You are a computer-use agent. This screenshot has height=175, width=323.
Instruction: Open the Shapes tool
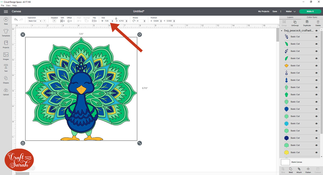pyautogui.click(x=6, y=79)
